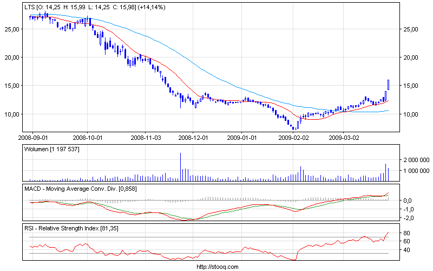This screenshot has height=271, width=433.
Task: Click the 2009-03-02 date label
Action: (x=344, y=138)
